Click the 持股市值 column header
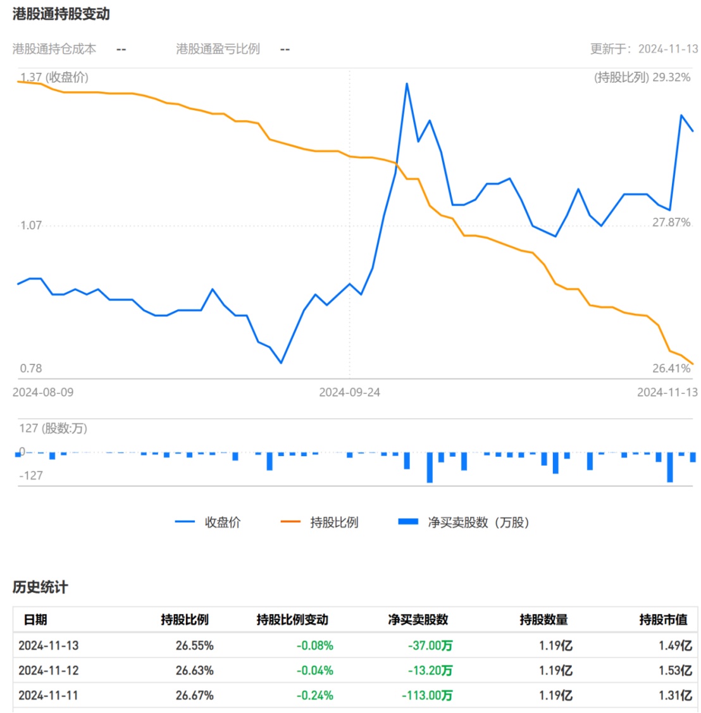This screenshot has height=713, width=701. [x=663, y=619]
